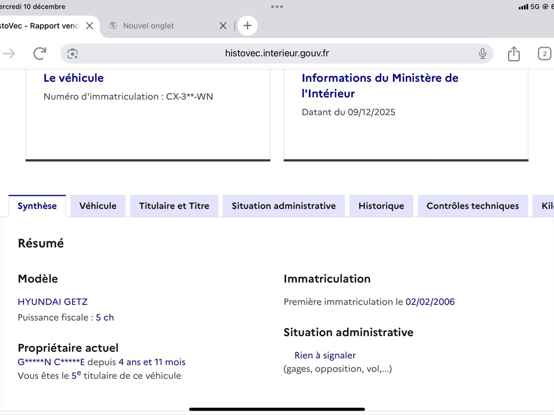The image size is (554, 415).
Task: Tap the Situation administrative summary heading
Action: 349,332
